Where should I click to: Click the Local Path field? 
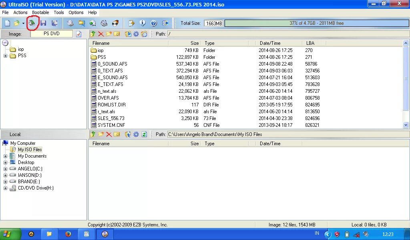pos(287,134)
